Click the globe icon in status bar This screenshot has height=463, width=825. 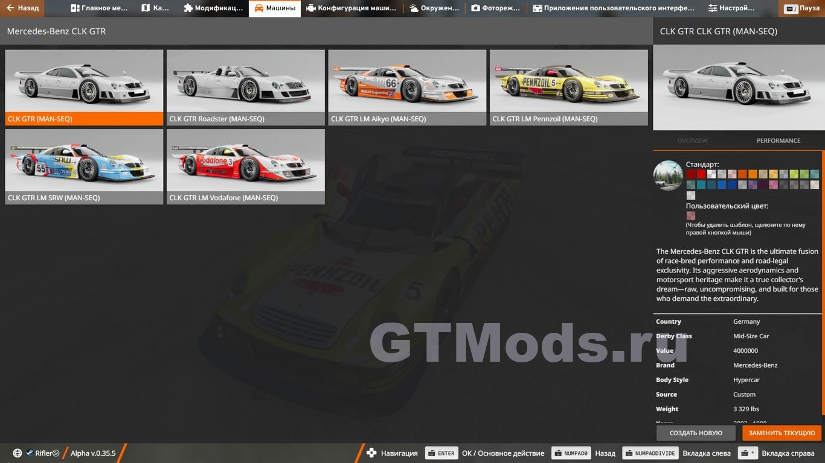18,453
